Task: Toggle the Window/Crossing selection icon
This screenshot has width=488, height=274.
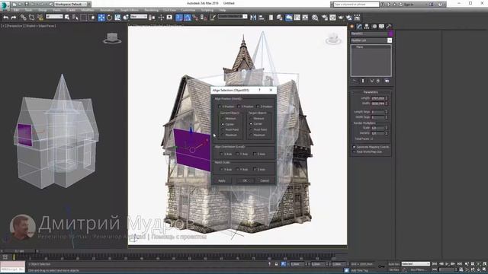Action: 91,18
